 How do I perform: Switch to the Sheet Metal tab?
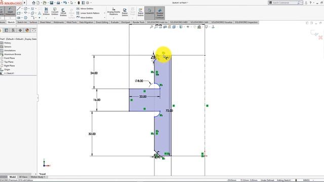[x=45, y=22]
